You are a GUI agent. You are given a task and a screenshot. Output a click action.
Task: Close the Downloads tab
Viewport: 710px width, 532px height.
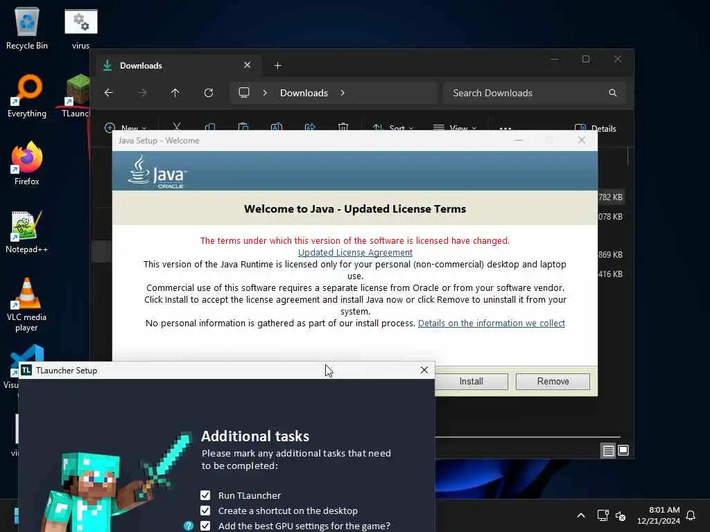coord(248,65)
